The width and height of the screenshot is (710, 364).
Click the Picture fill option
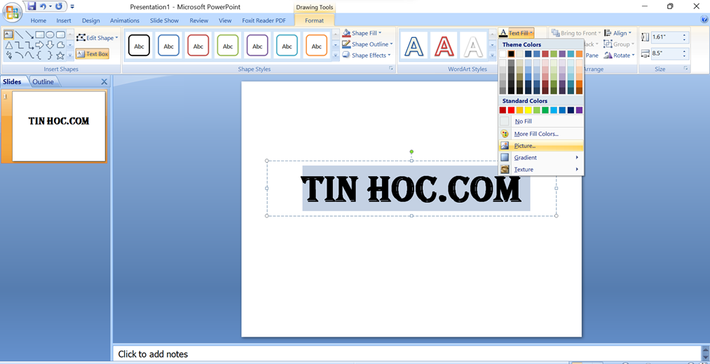coord(524,146)
